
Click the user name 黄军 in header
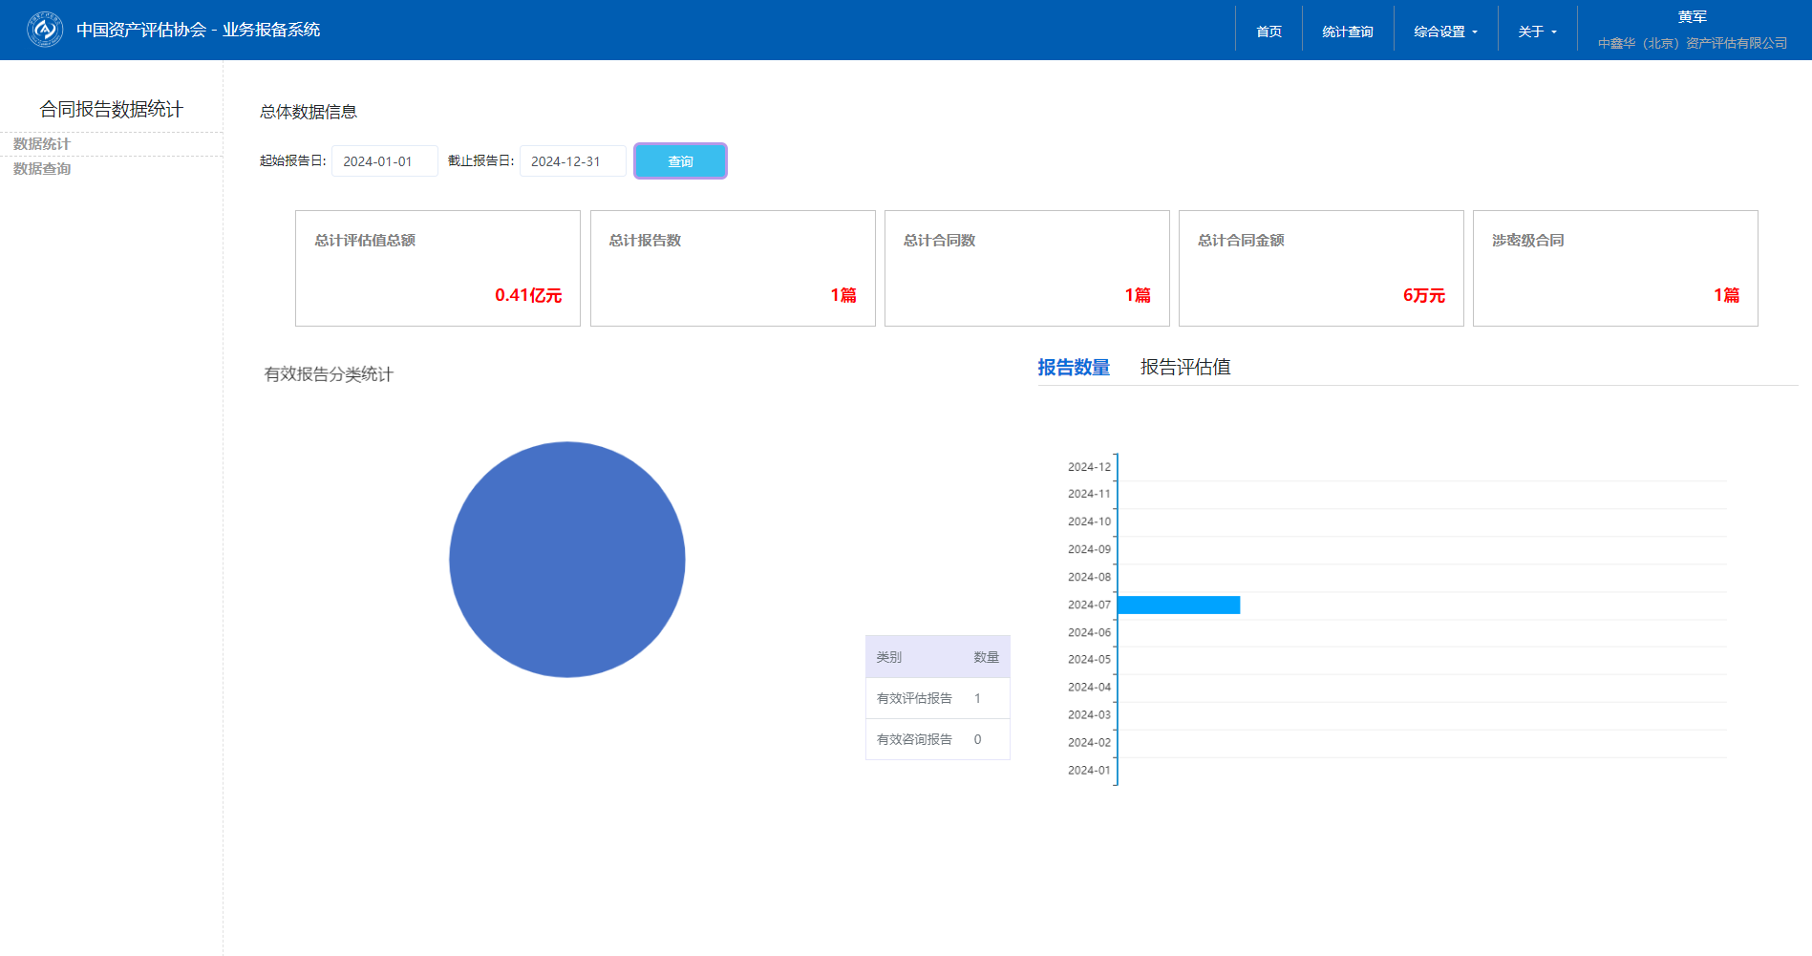1692,17
